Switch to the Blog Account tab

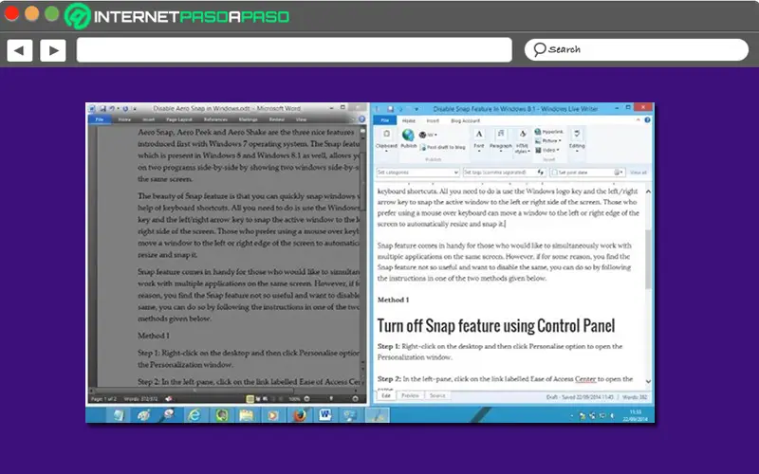[465, 120]
